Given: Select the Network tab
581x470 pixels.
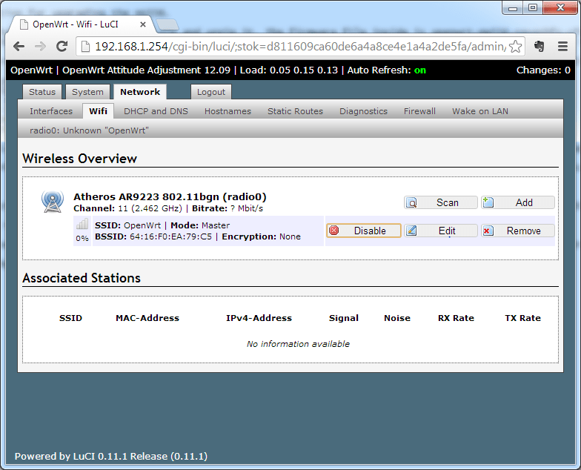Looking at the screenshot, I should pos(140,92).
